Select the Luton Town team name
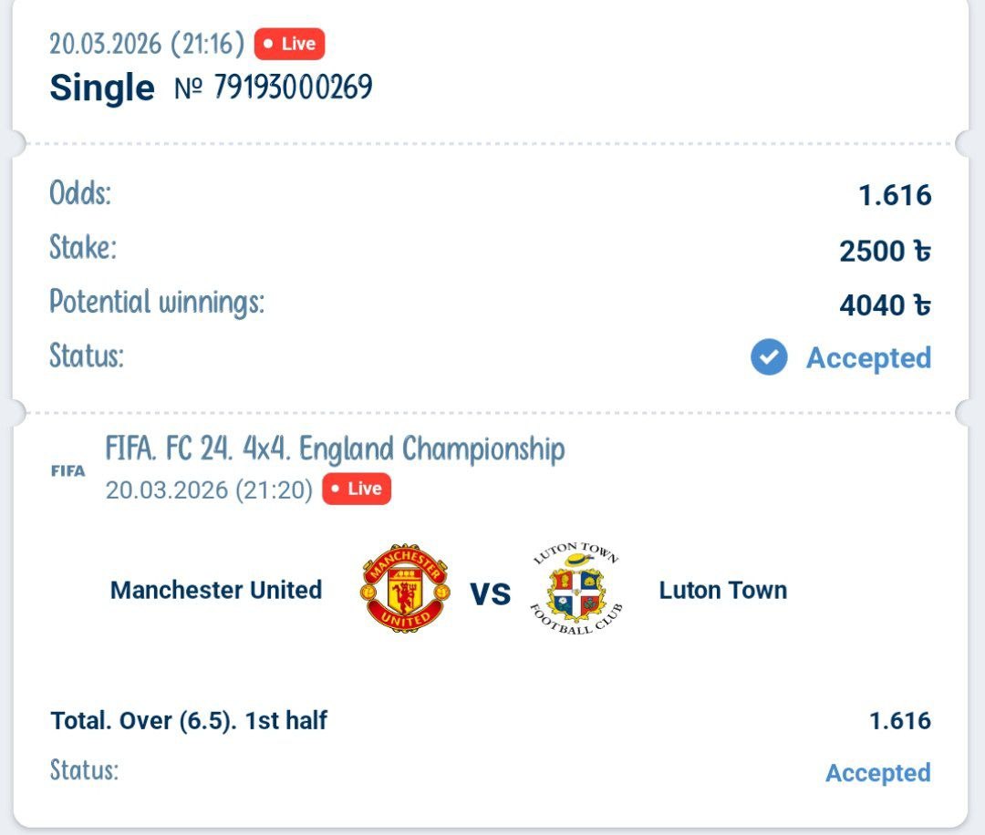985x835 pixels. [722, 590]
